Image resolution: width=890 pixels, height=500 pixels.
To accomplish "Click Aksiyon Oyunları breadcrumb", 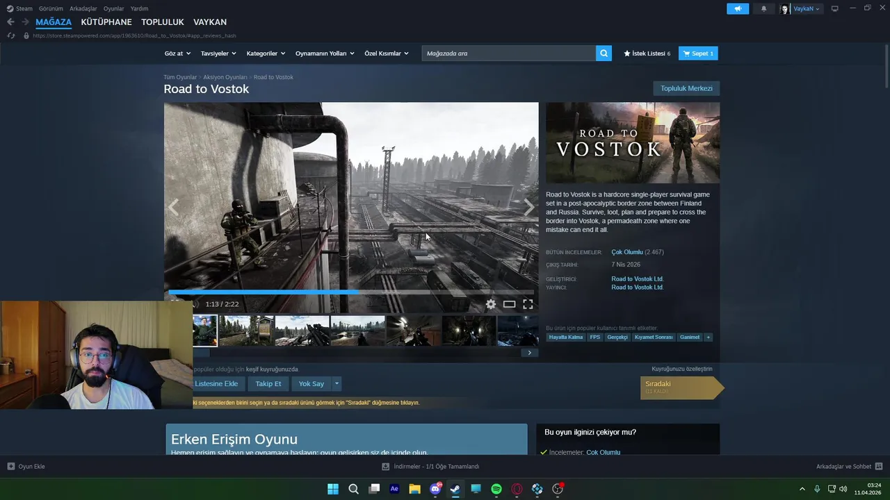I will [225, 77].
